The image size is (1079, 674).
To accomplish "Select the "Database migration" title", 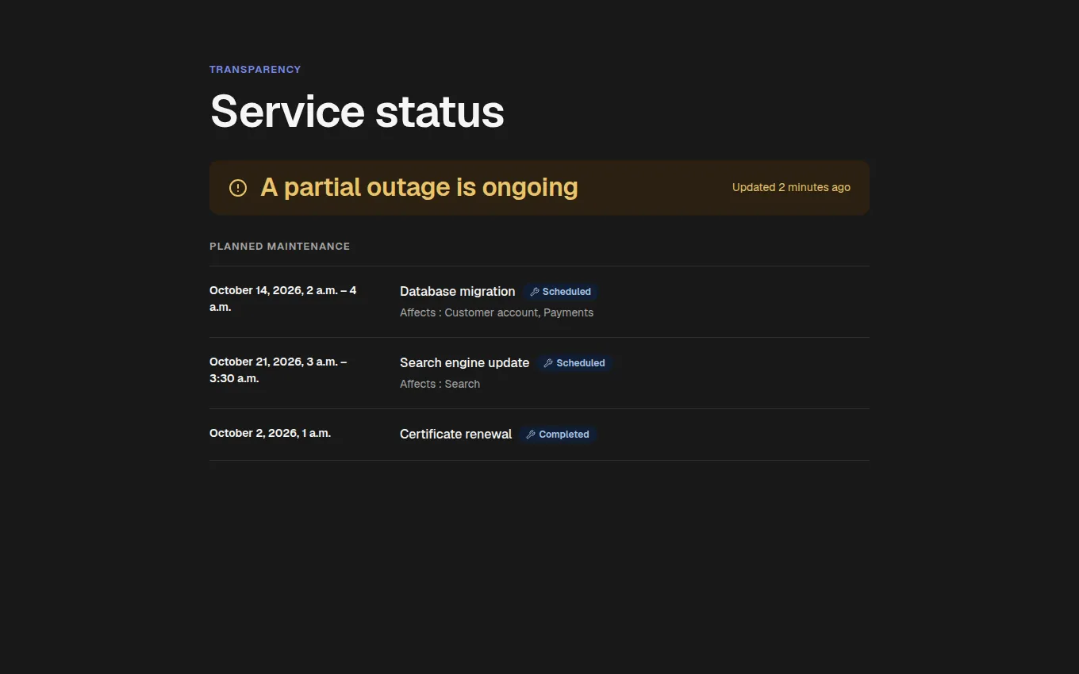I will [458, 292].
